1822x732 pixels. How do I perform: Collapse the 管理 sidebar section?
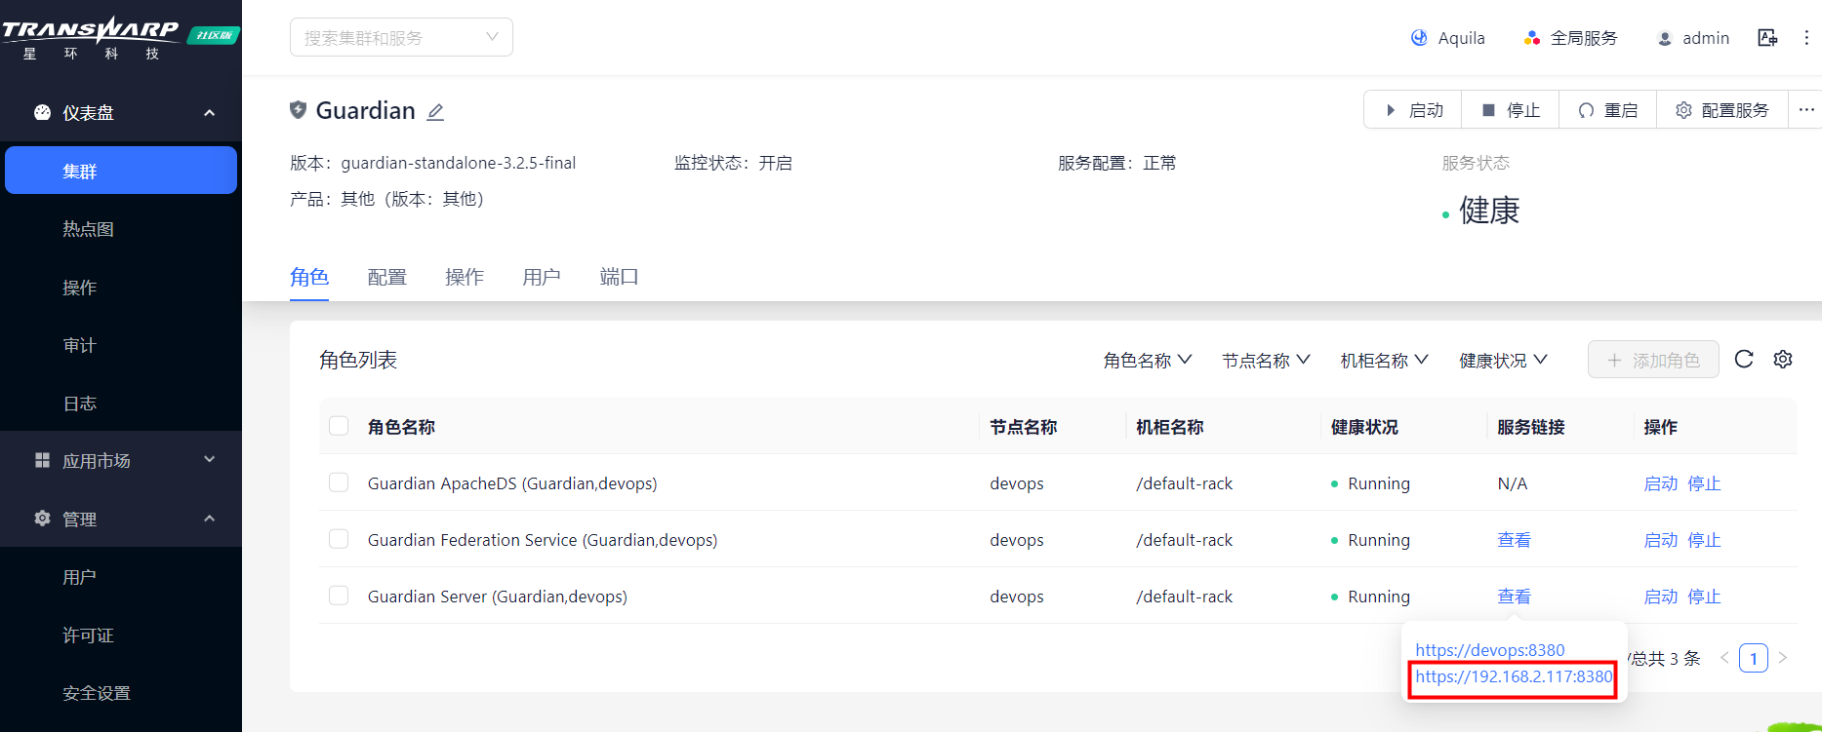[121, 519]
